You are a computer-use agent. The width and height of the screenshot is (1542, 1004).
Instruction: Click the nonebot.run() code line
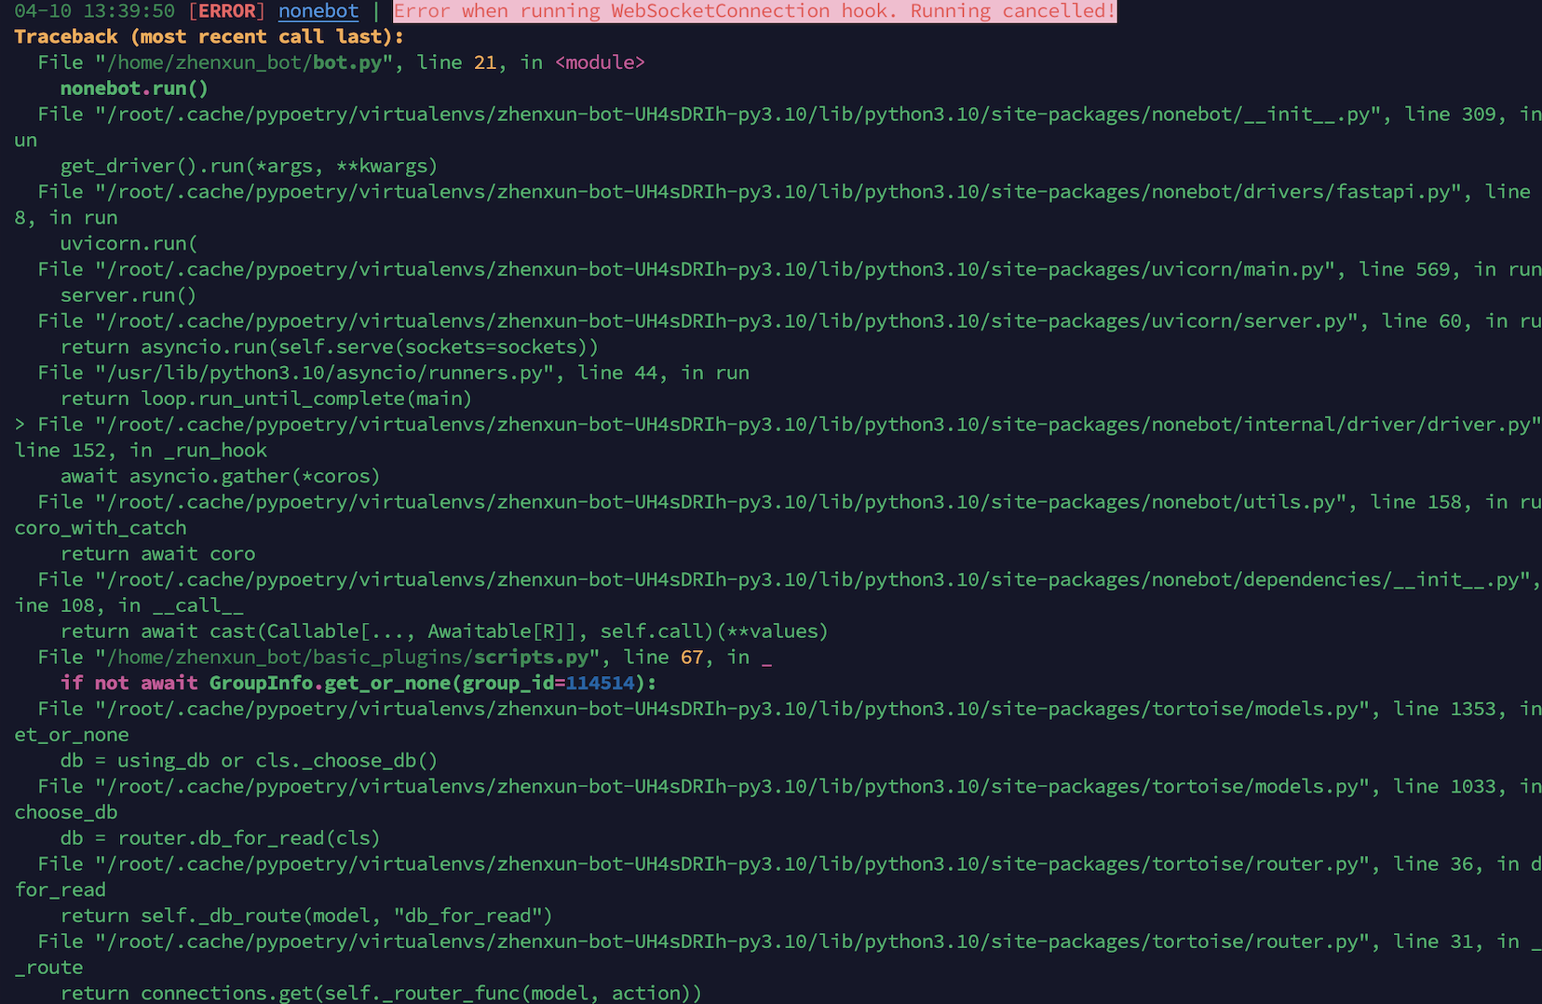(134, 88)
